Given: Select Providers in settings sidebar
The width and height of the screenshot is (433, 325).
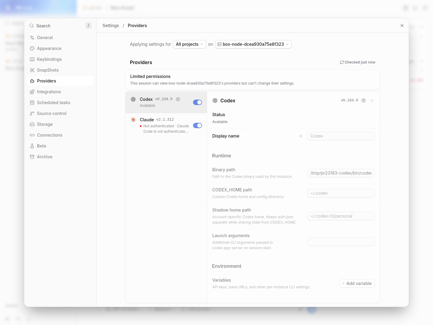Looking at the screenshot, I should click(60, 81).
